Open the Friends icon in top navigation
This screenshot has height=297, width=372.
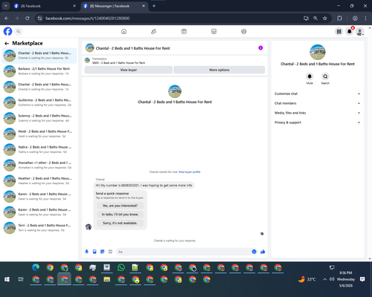pyautogui.click(x=154, y=31)
